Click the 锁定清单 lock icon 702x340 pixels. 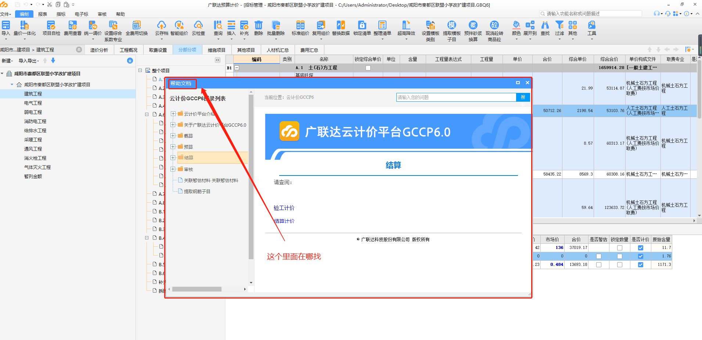coord(362,25)
